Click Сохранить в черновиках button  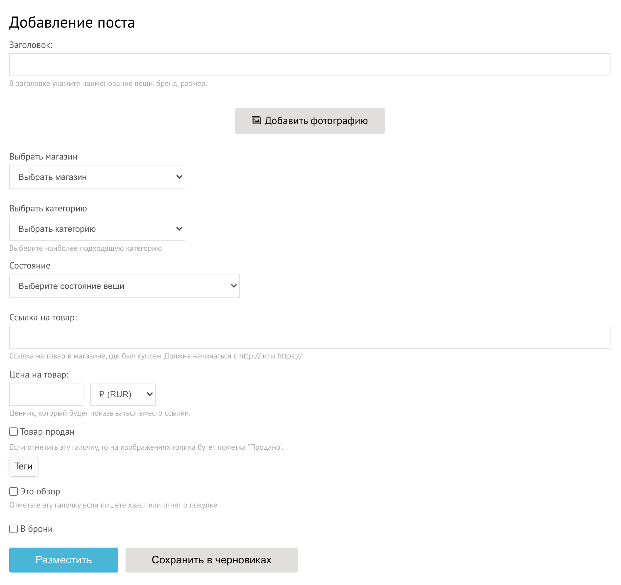pyautogui.click(x=212, y=560)
